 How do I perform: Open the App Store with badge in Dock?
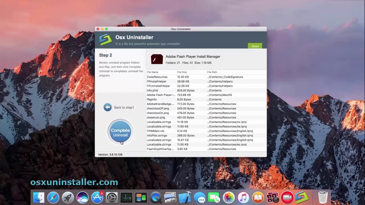[x=97, y=198]
